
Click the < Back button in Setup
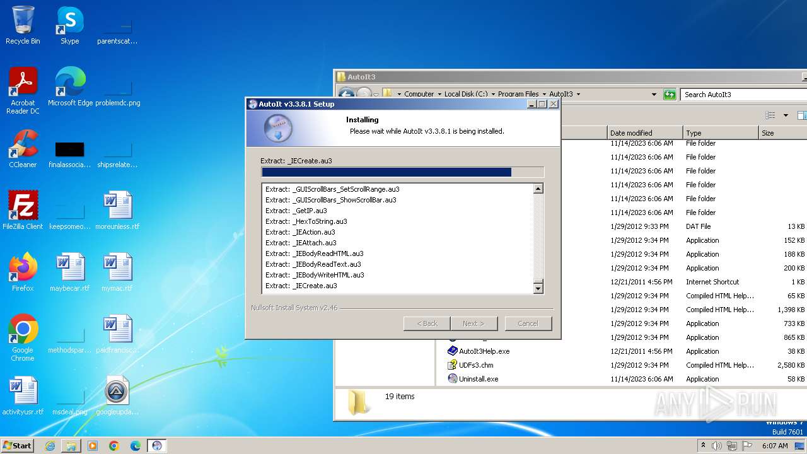(x=427, y=323)
